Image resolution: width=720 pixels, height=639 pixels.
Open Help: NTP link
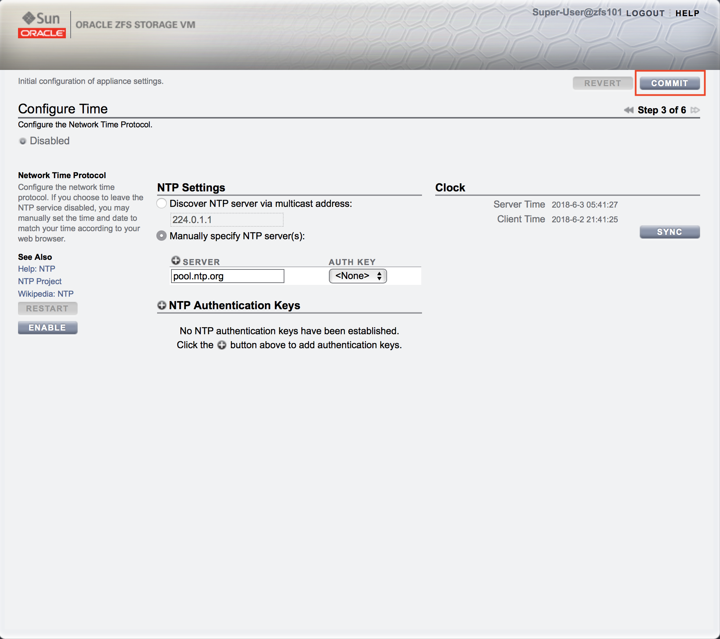[x=37, y=269]
